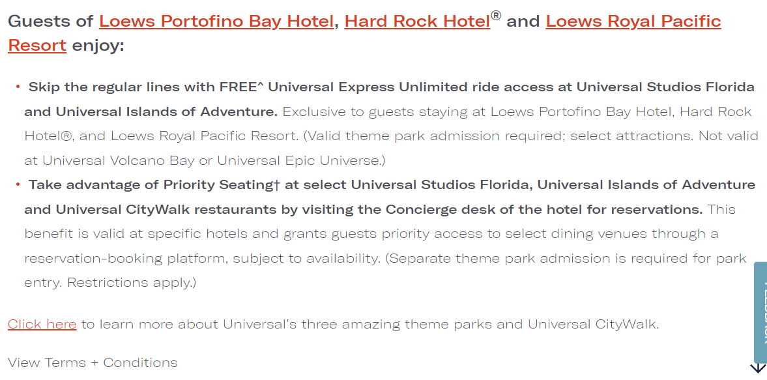The image size is (767, 380).
Task: Click the 'Guests of' heading text
Action: click(x=51, y=22)
